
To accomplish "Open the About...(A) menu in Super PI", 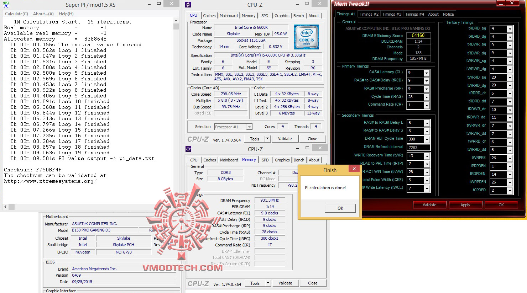I will (43, 14).
